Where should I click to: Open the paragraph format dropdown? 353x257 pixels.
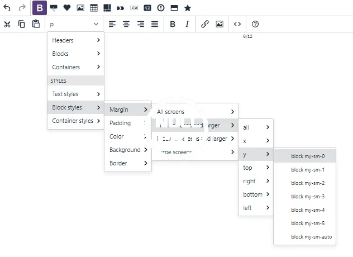click(74, 24)
